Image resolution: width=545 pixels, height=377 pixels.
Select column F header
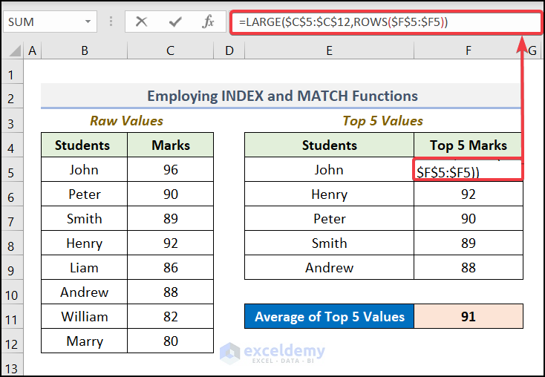click(468, 50)
